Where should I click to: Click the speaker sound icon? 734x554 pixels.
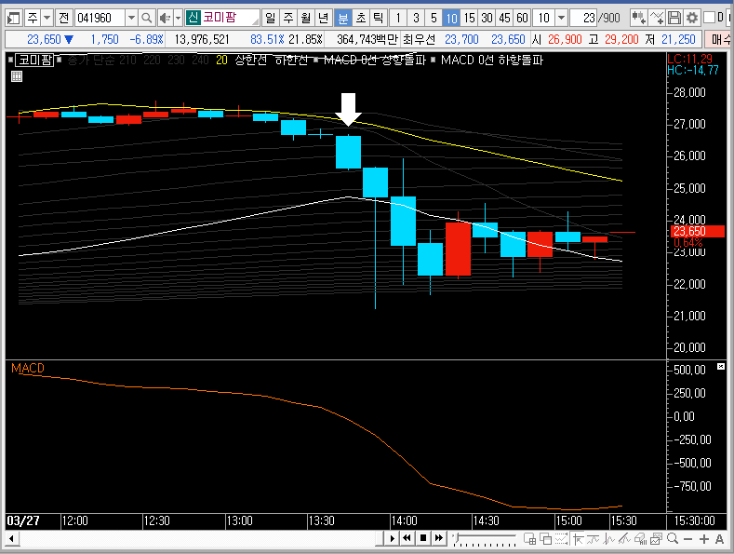[x=165, y=19]
